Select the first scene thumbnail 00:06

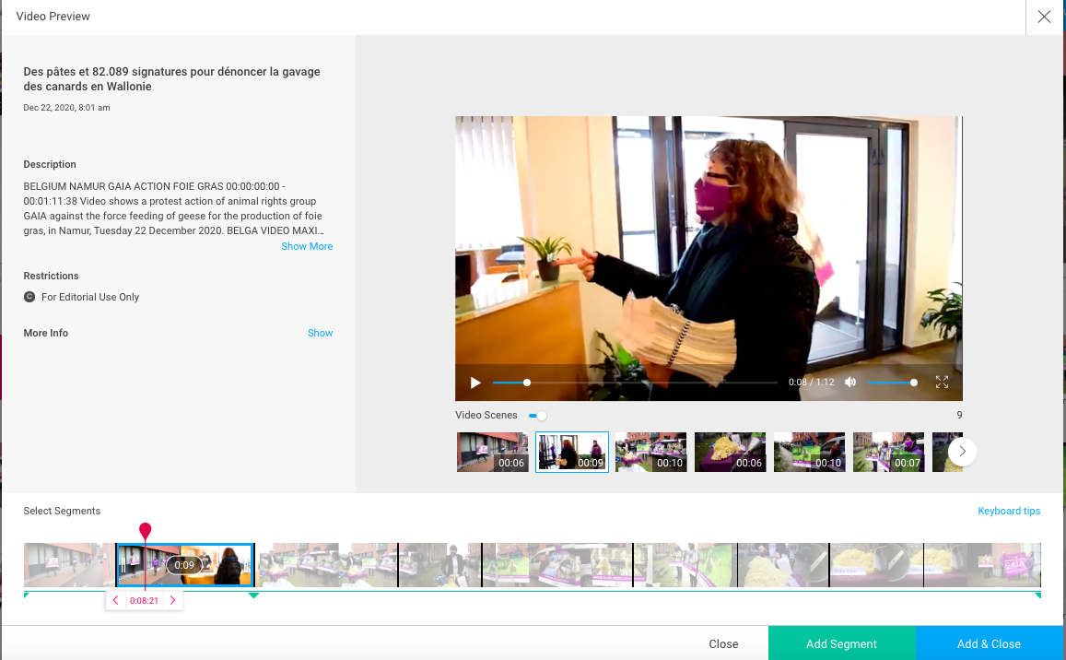pyautogui.click(x=492, y=452)
